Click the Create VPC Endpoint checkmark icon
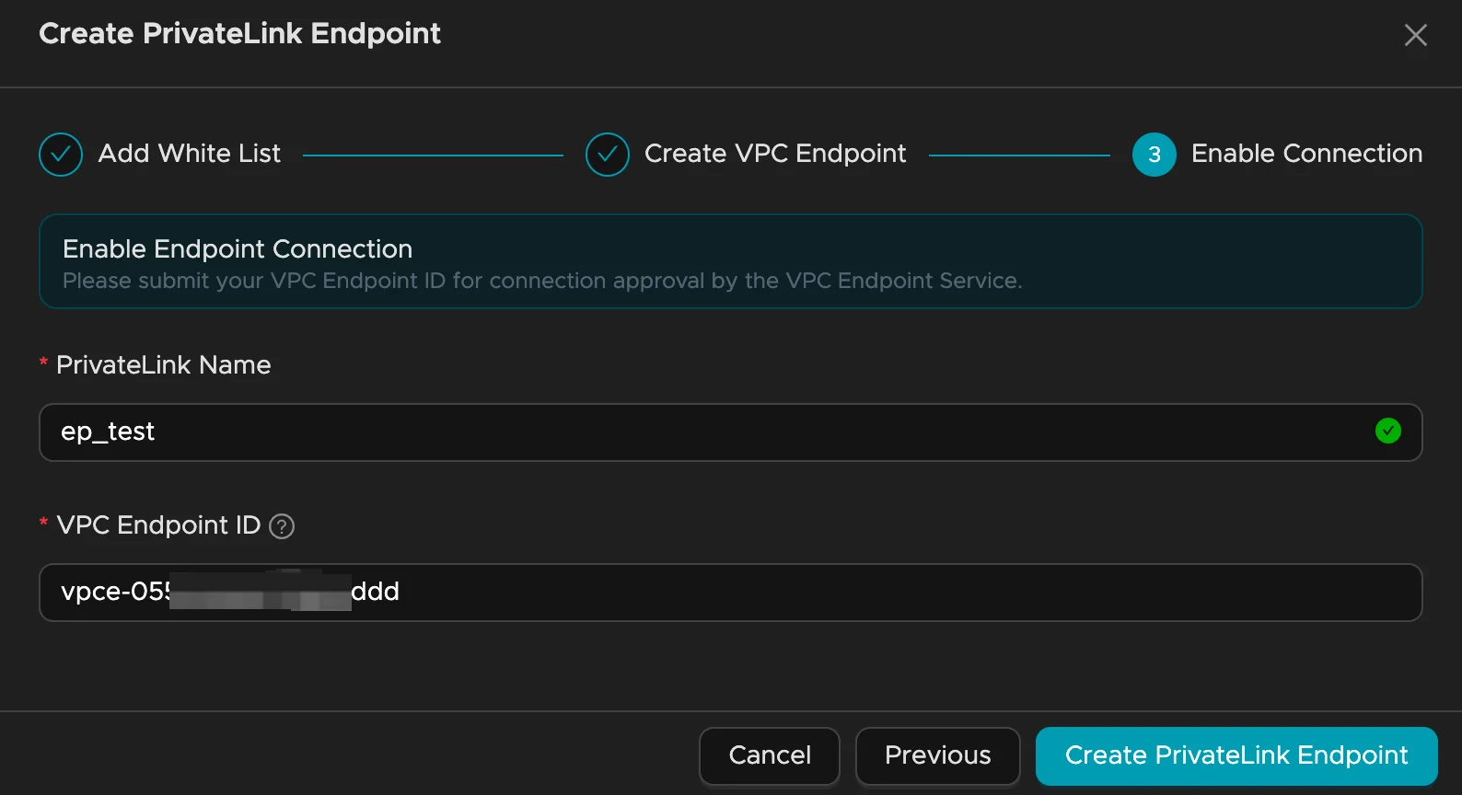 pos(608,155)
